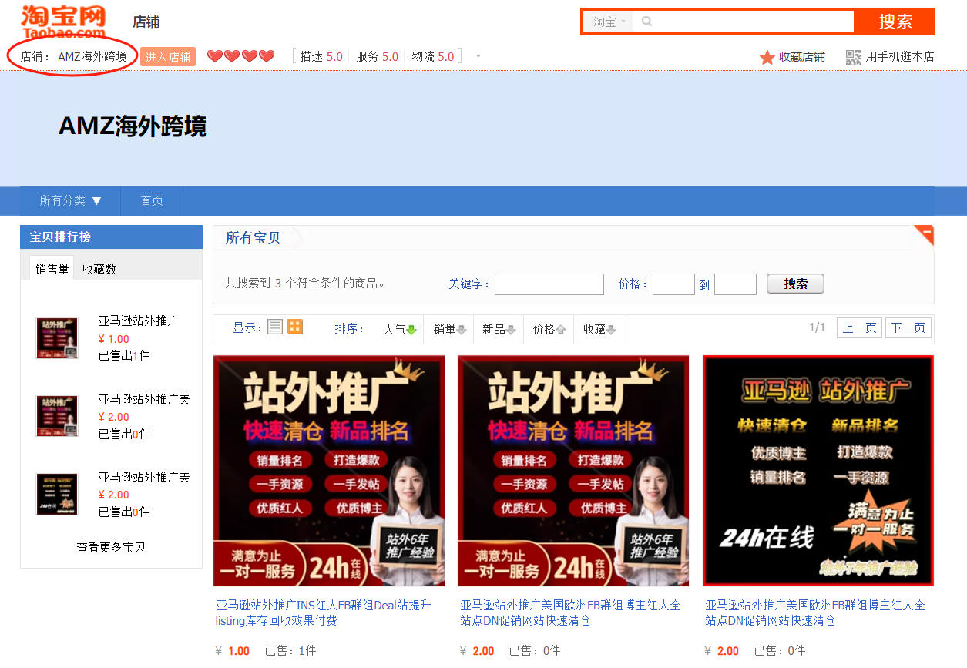This screenshot has width=967, height=668.
Task: Collapse the 所有宝贝 panel corner icon
Action: 923,235
